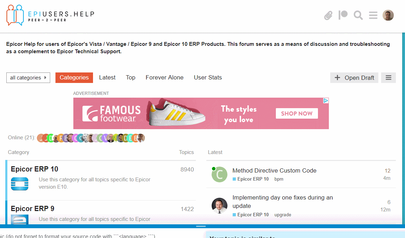
Task: Click the Epicor ERP 10 category icon
Action: click(x=20, y=184)
